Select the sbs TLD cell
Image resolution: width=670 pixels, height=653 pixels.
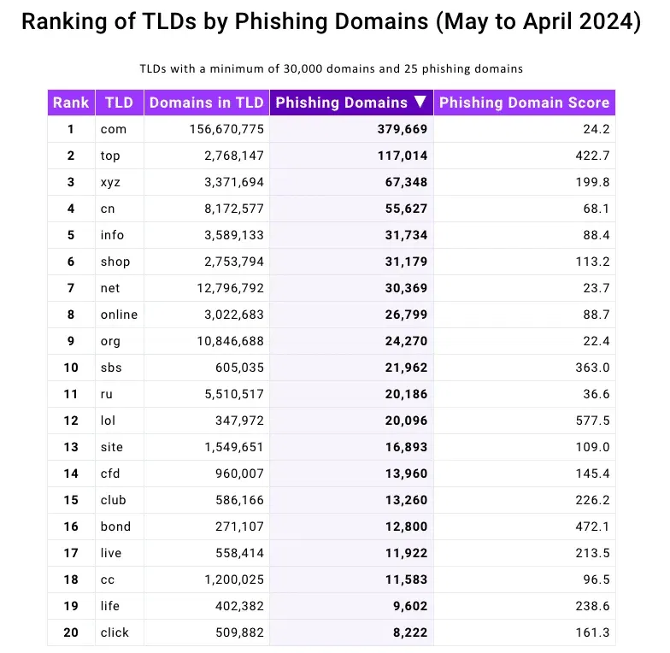[111, 368]
